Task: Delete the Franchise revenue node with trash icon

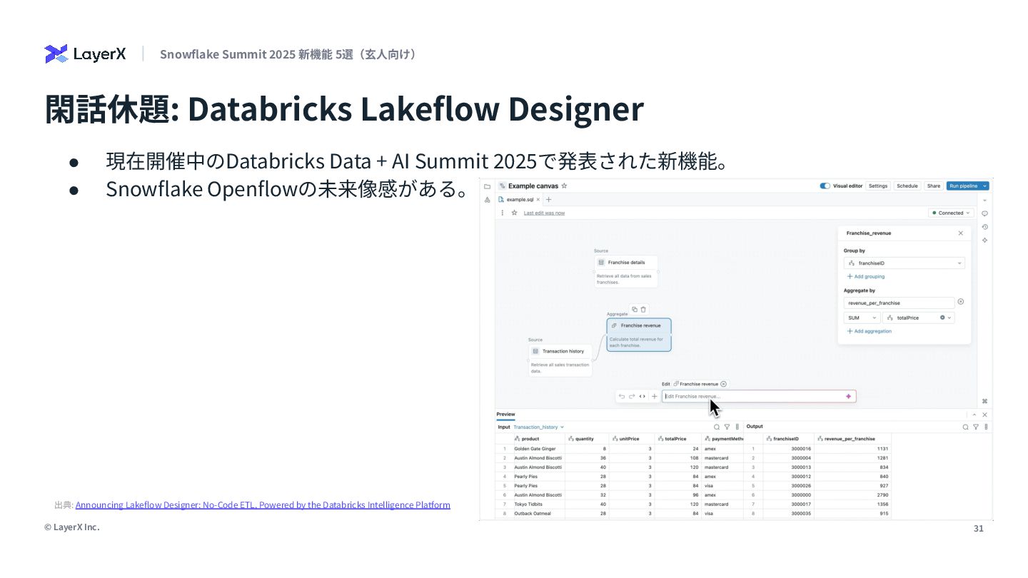Action: [643, 309]
